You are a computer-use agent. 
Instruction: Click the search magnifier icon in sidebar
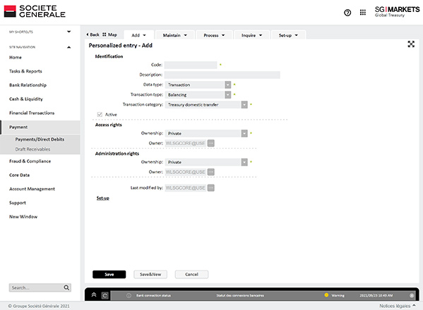[66, 287]
